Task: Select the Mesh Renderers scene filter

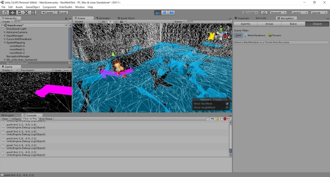Action: pyautogui.click(x=255, y=35)
